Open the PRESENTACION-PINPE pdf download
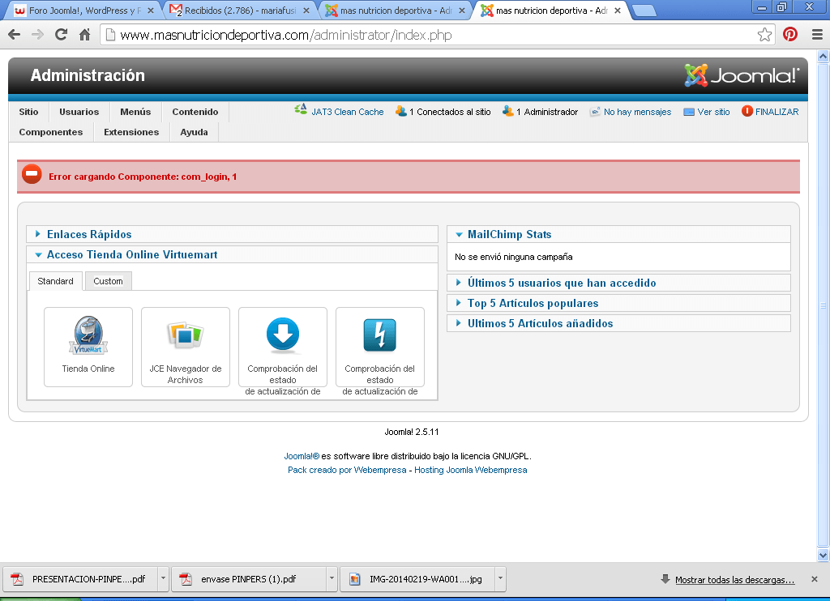The image size is (830, 601). point(80,579)
